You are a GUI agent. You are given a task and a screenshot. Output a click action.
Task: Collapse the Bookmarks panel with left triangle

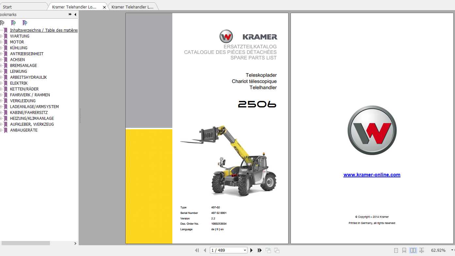point(75,14)
